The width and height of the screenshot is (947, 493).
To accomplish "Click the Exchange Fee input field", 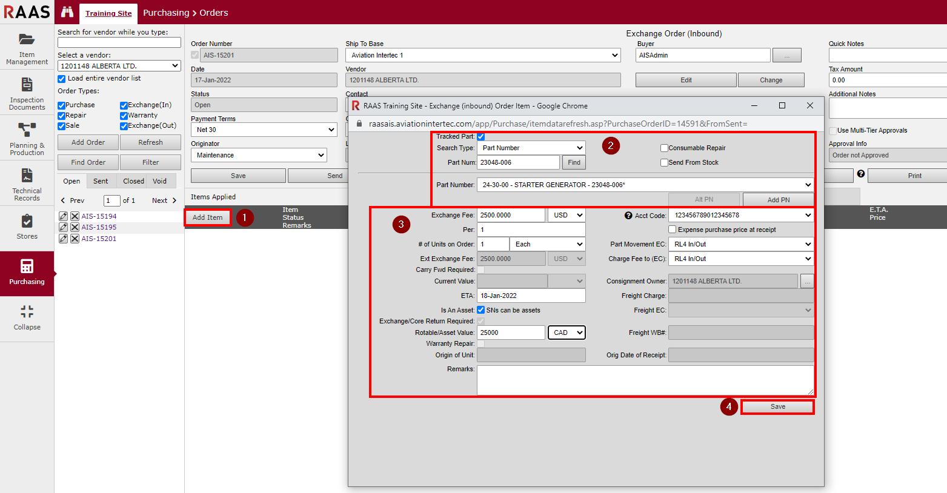I will coord(511,215).
